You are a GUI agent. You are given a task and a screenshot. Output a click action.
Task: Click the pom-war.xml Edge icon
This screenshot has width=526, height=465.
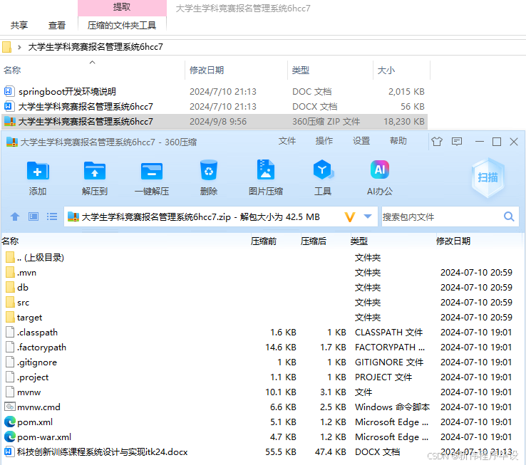[10, 437]
